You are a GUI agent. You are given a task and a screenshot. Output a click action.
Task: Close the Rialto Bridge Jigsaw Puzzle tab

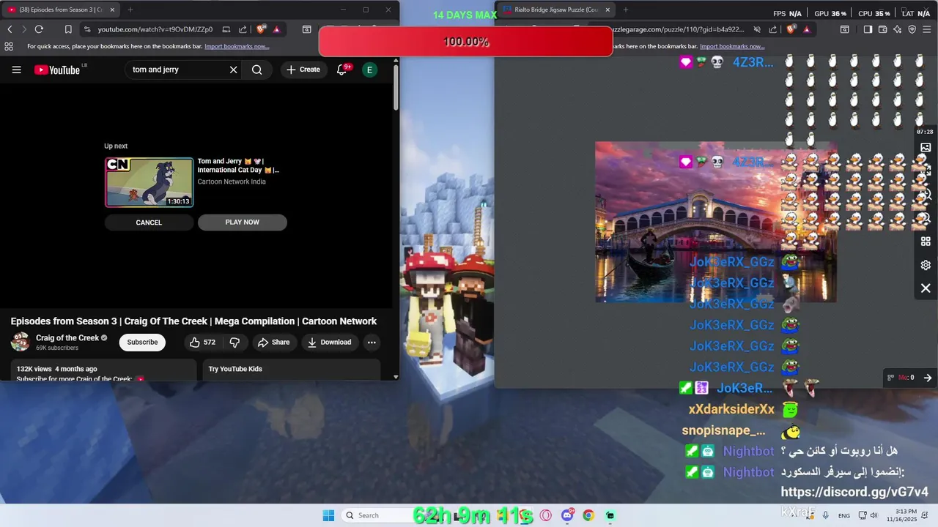pyautogui.click(x=608, y=10)
